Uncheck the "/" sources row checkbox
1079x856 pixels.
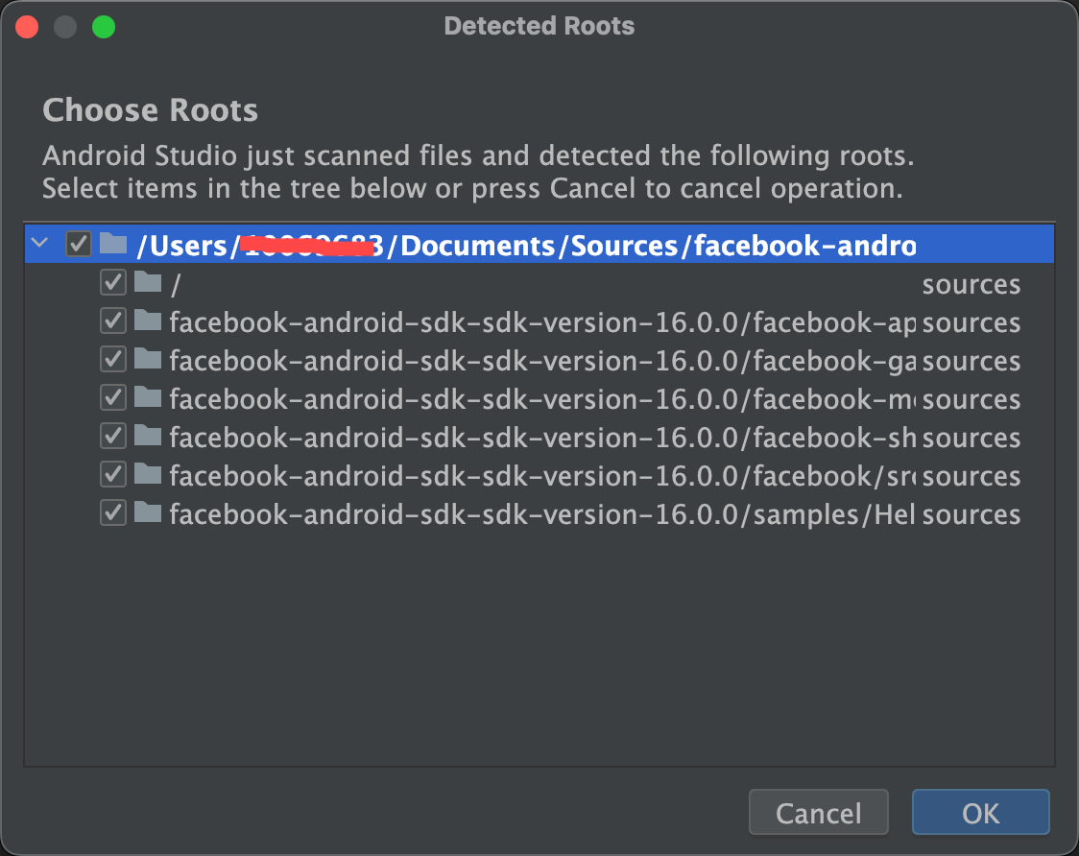(113, 282)
